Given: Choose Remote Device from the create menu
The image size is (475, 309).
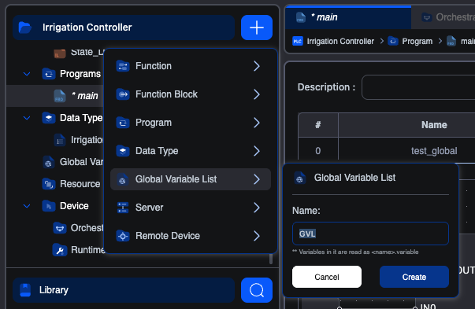Looking at the screenshot, I should click(191, 236).
